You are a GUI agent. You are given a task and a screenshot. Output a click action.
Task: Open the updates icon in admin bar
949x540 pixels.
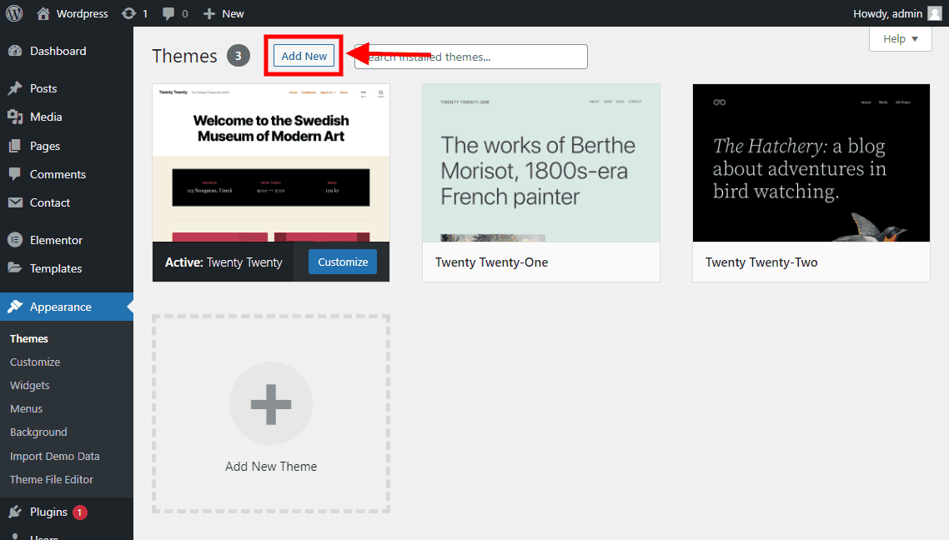(x=128, y=13)
